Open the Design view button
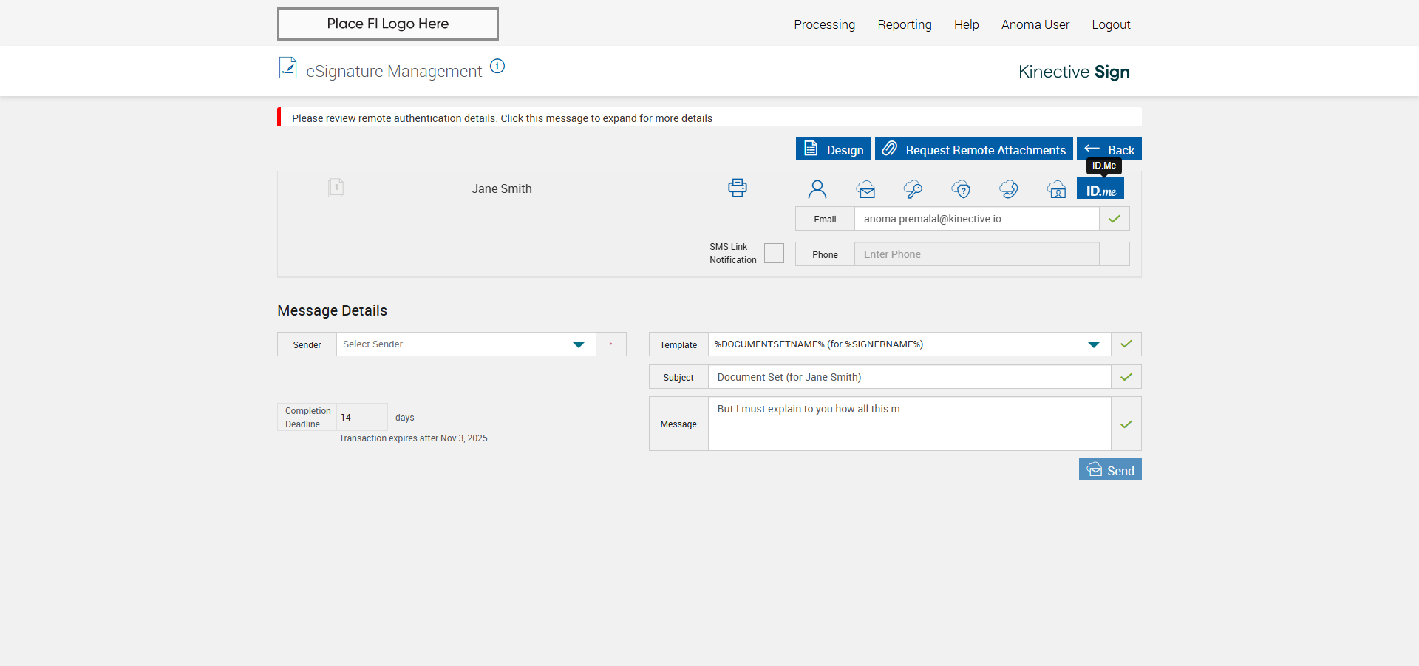 click(834, 149)
